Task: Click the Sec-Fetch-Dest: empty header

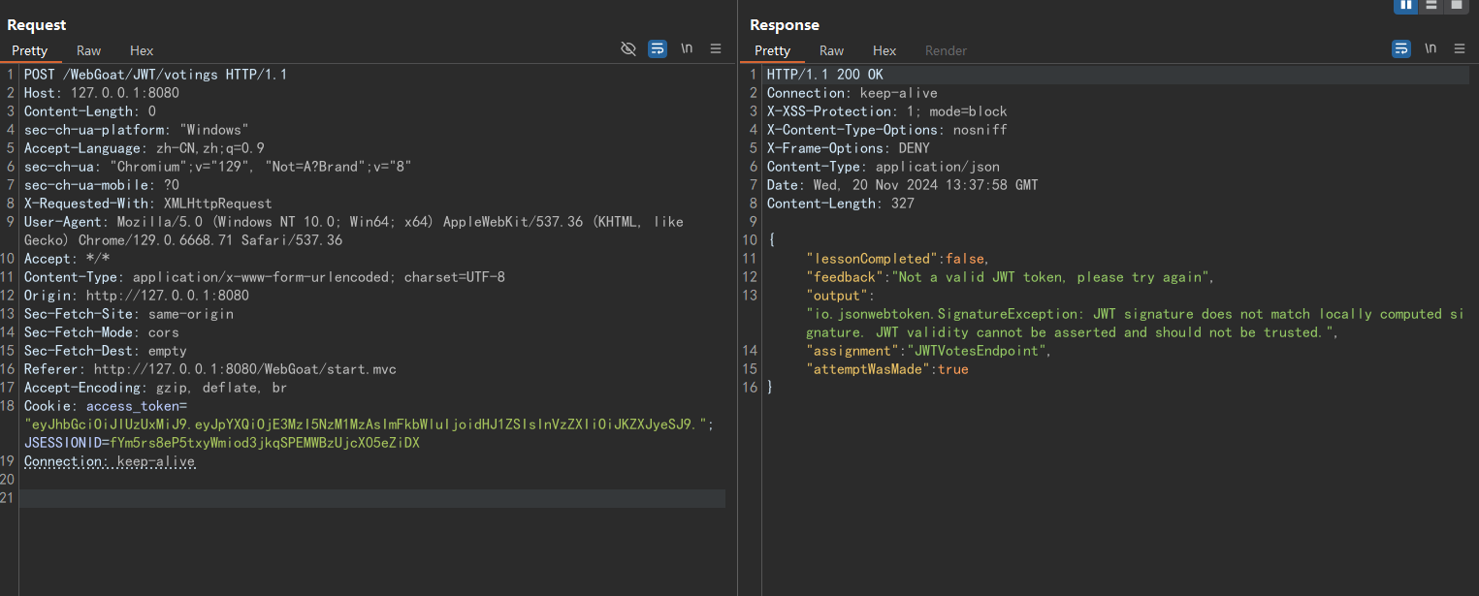Action: pyautogui.click(x=106, y=351)
